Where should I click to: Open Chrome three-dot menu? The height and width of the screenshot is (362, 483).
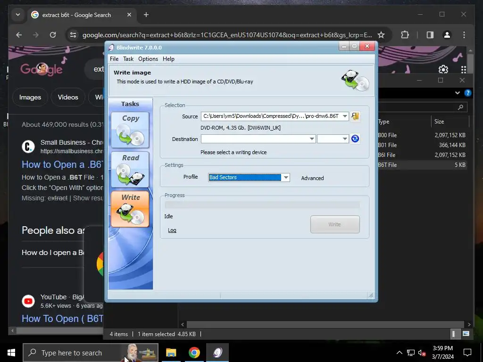click(464, 35)
